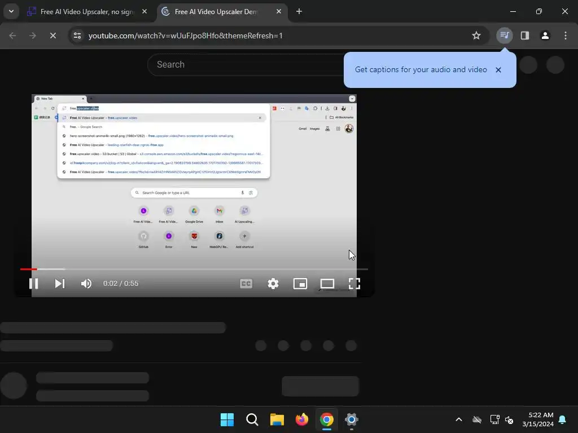Go forward in browser history
Viewport: 578px width, 433px height.
tap(33, 36)
